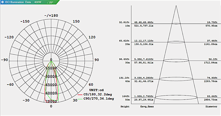Click the C90/270,34.1deg legend text

[99, 99]
